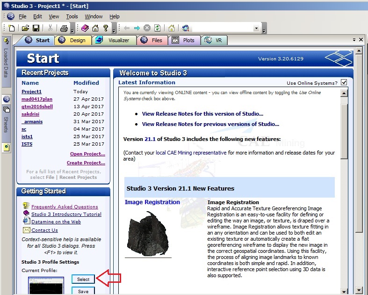
Task: Click the current profile thumbnail image
Action: (x=46, y=286)
